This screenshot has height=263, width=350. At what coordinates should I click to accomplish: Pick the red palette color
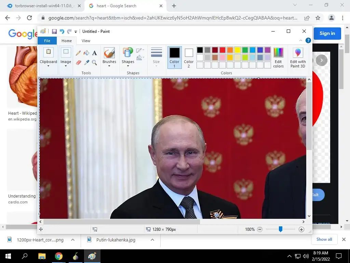click(x=222, y=50)
